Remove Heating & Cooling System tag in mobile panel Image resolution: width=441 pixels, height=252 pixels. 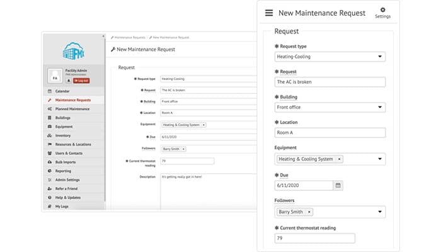click(339, 159)
